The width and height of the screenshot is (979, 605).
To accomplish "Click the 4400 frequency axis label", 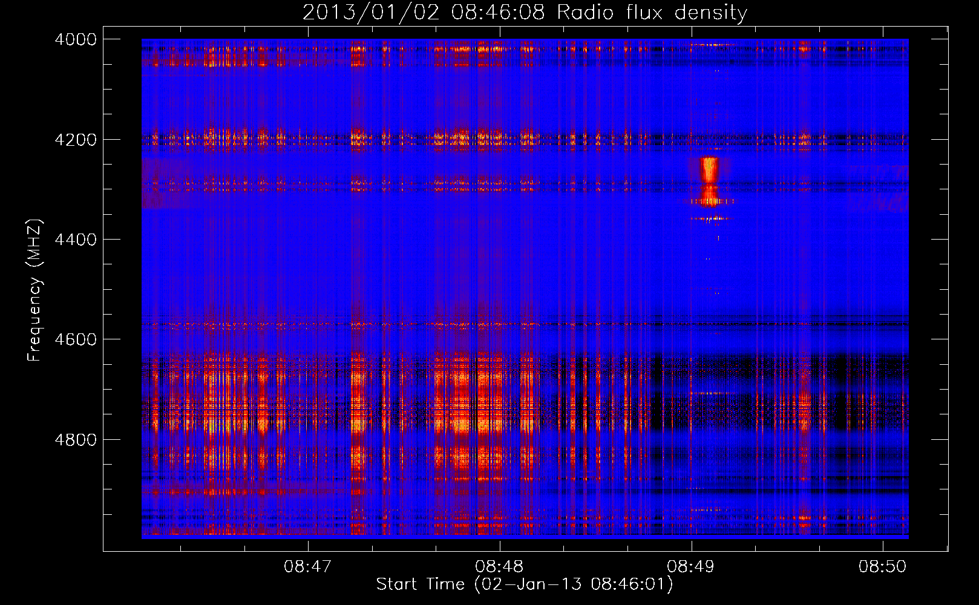I will (x=76, y=240).
